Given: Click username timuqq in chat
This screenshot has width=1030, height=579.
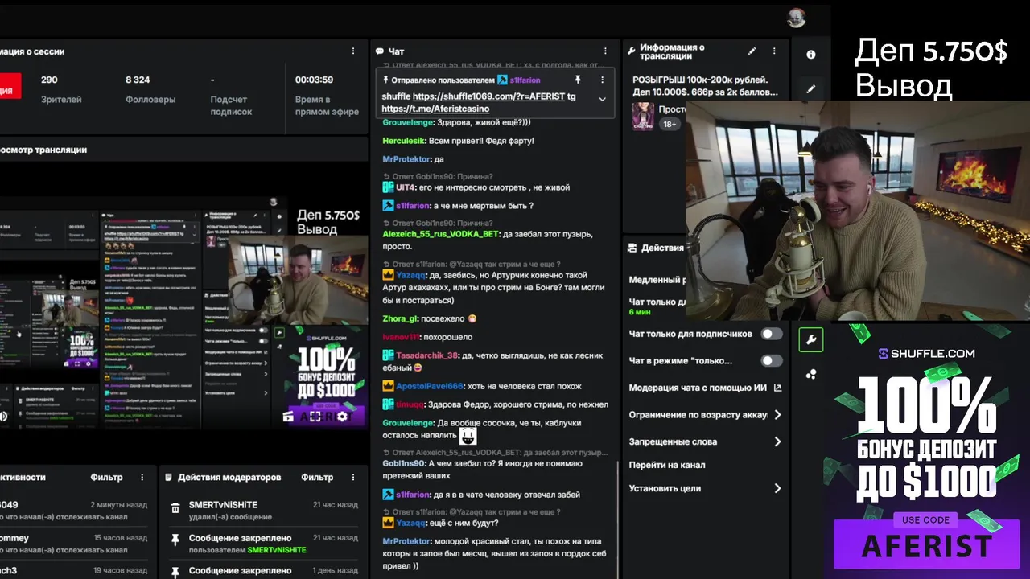Looking at the screenshot, I should click(410, 404).
